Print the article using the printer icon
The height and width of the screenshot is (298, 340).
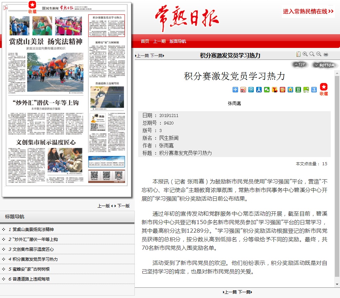pyautogui.click(x=326, y=54)
